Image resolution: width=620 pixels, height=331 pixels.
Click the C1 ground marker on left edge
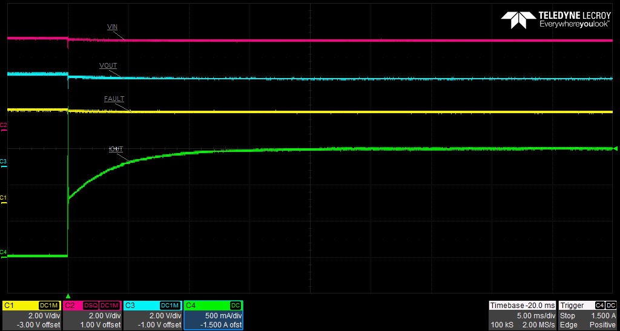[x=3, y=198]
